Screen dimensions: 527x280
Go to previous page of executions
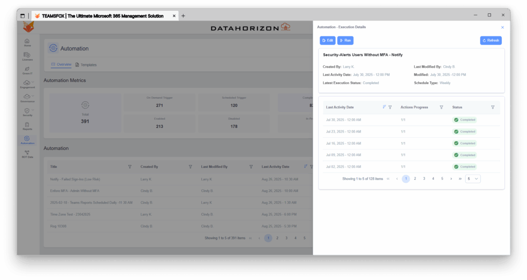click(x=397, y=179)
